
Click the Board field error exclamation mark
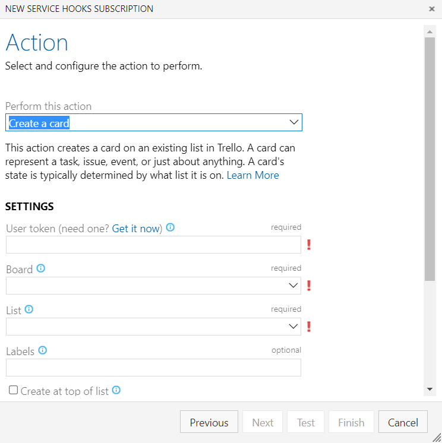click(309, 286)
